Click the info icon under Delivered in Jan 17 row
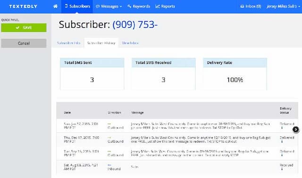The width and height of the screenshot is (302, 178). (x=282, y=128)
